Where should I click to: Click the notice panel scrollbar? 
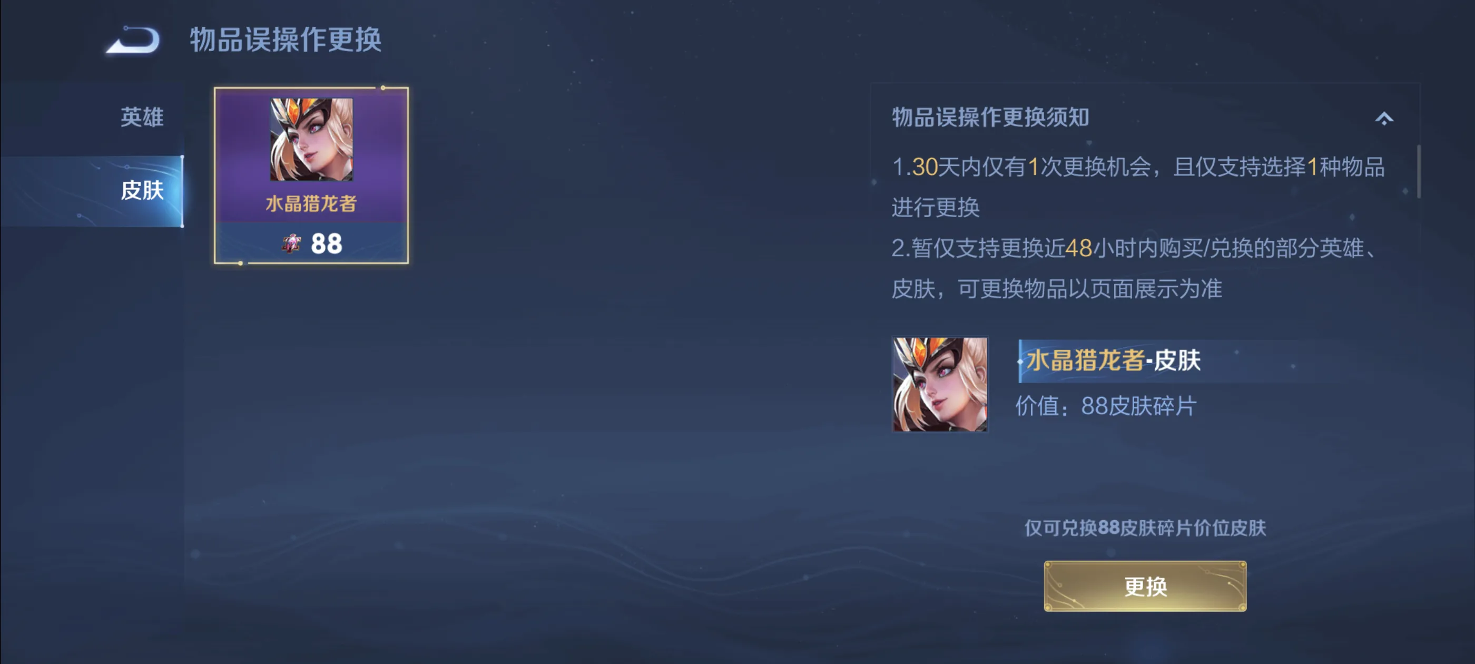(x=1418, y=171)
